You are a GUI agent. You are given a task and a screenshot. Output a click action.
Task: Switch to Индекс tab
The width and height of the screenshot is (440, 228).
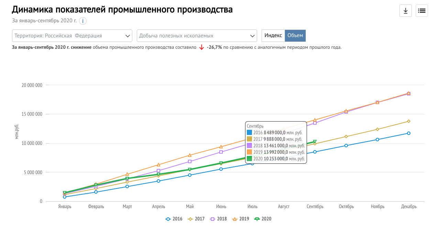coord(273,35)
